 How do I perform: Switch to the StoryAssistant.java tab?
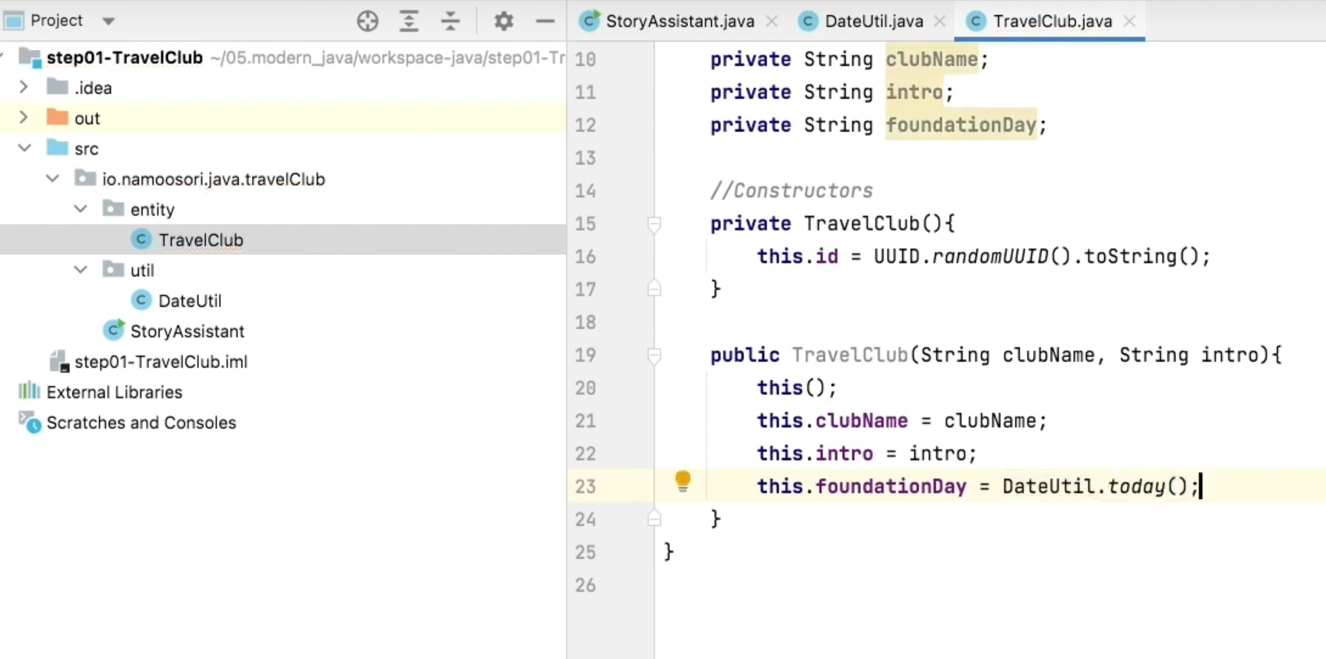[x=679, y=21]
